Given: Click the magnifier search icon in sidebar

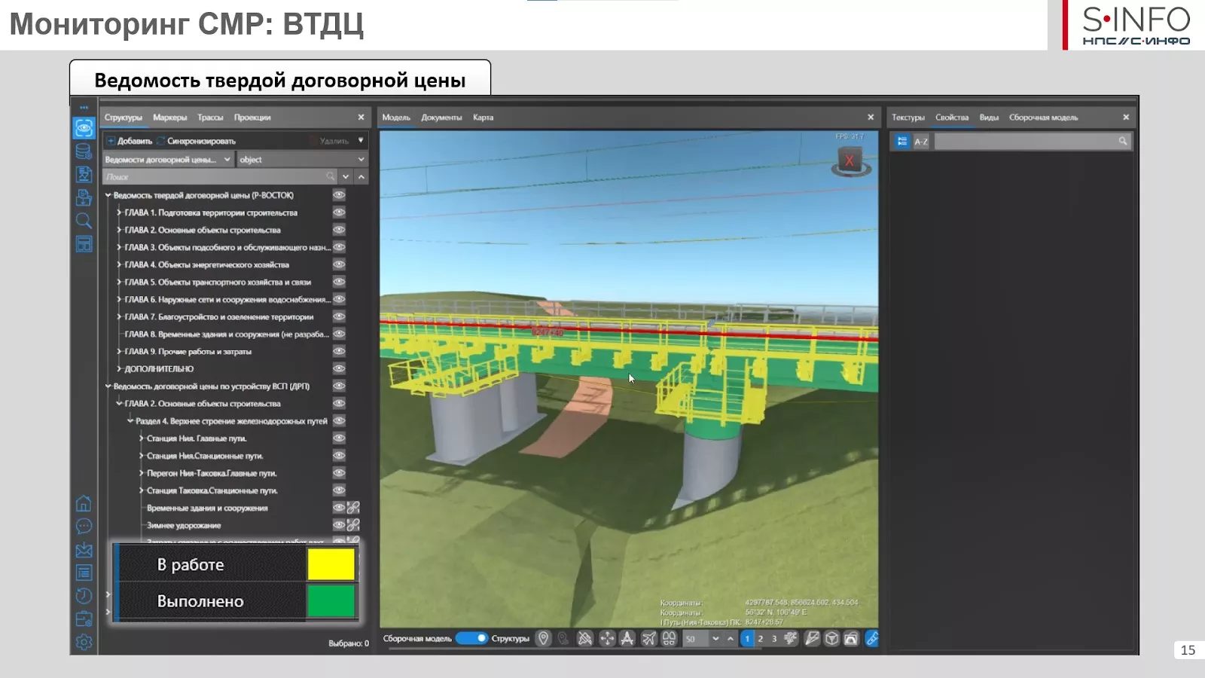Looking at the screenshot, I should 84,221.
